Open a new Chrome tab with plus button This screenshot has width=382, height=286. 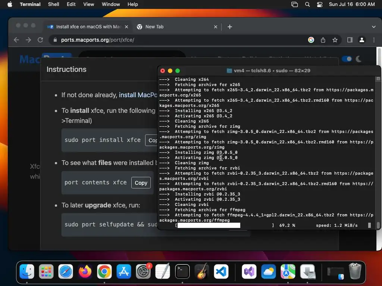tap(230, 27)
